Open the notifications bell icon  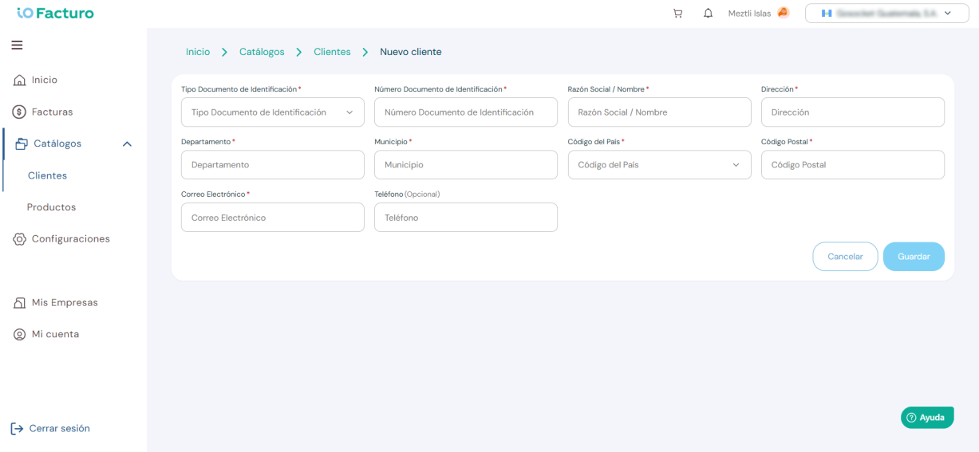[708, 14]
